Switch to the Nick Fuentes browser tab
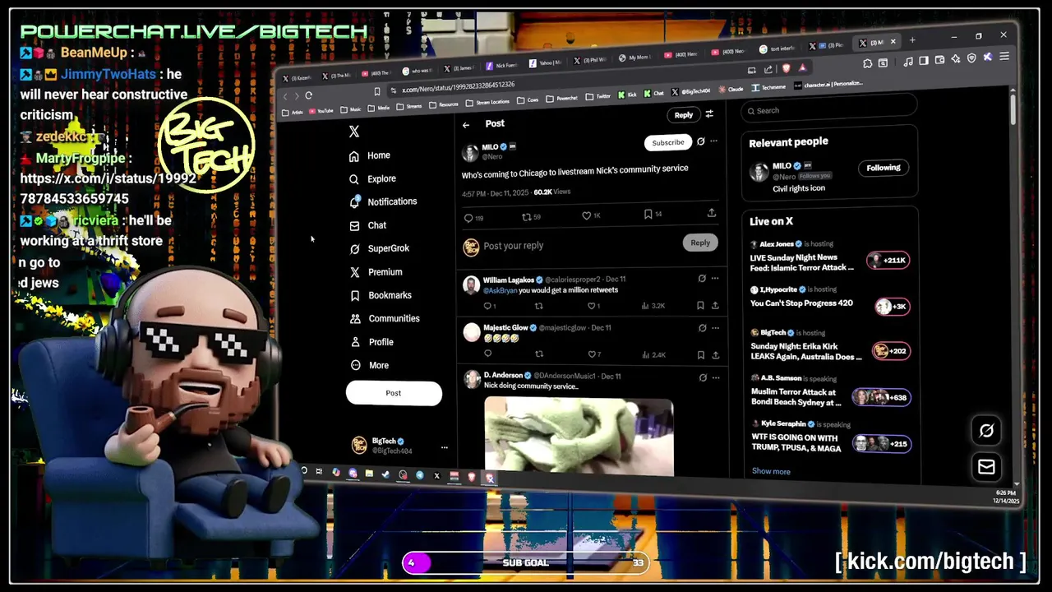This screenshot has width=1052, height=592. click(x=503, y=65)
